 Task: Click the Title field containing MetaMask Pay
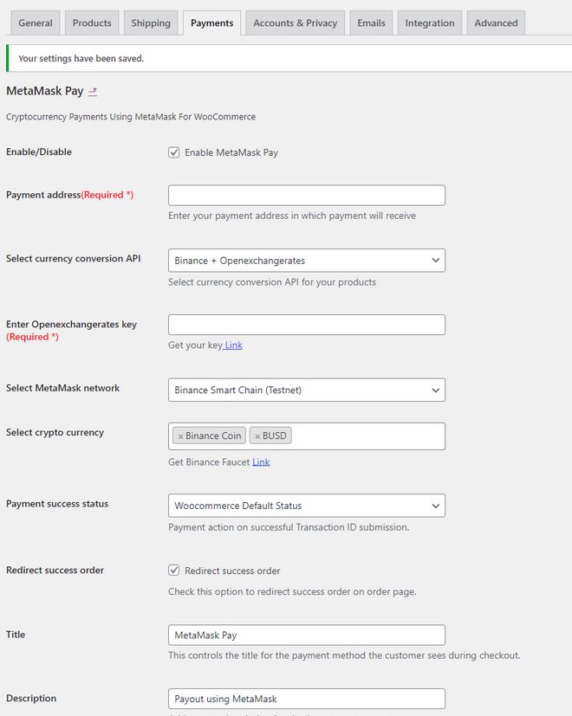coord(306,635)
